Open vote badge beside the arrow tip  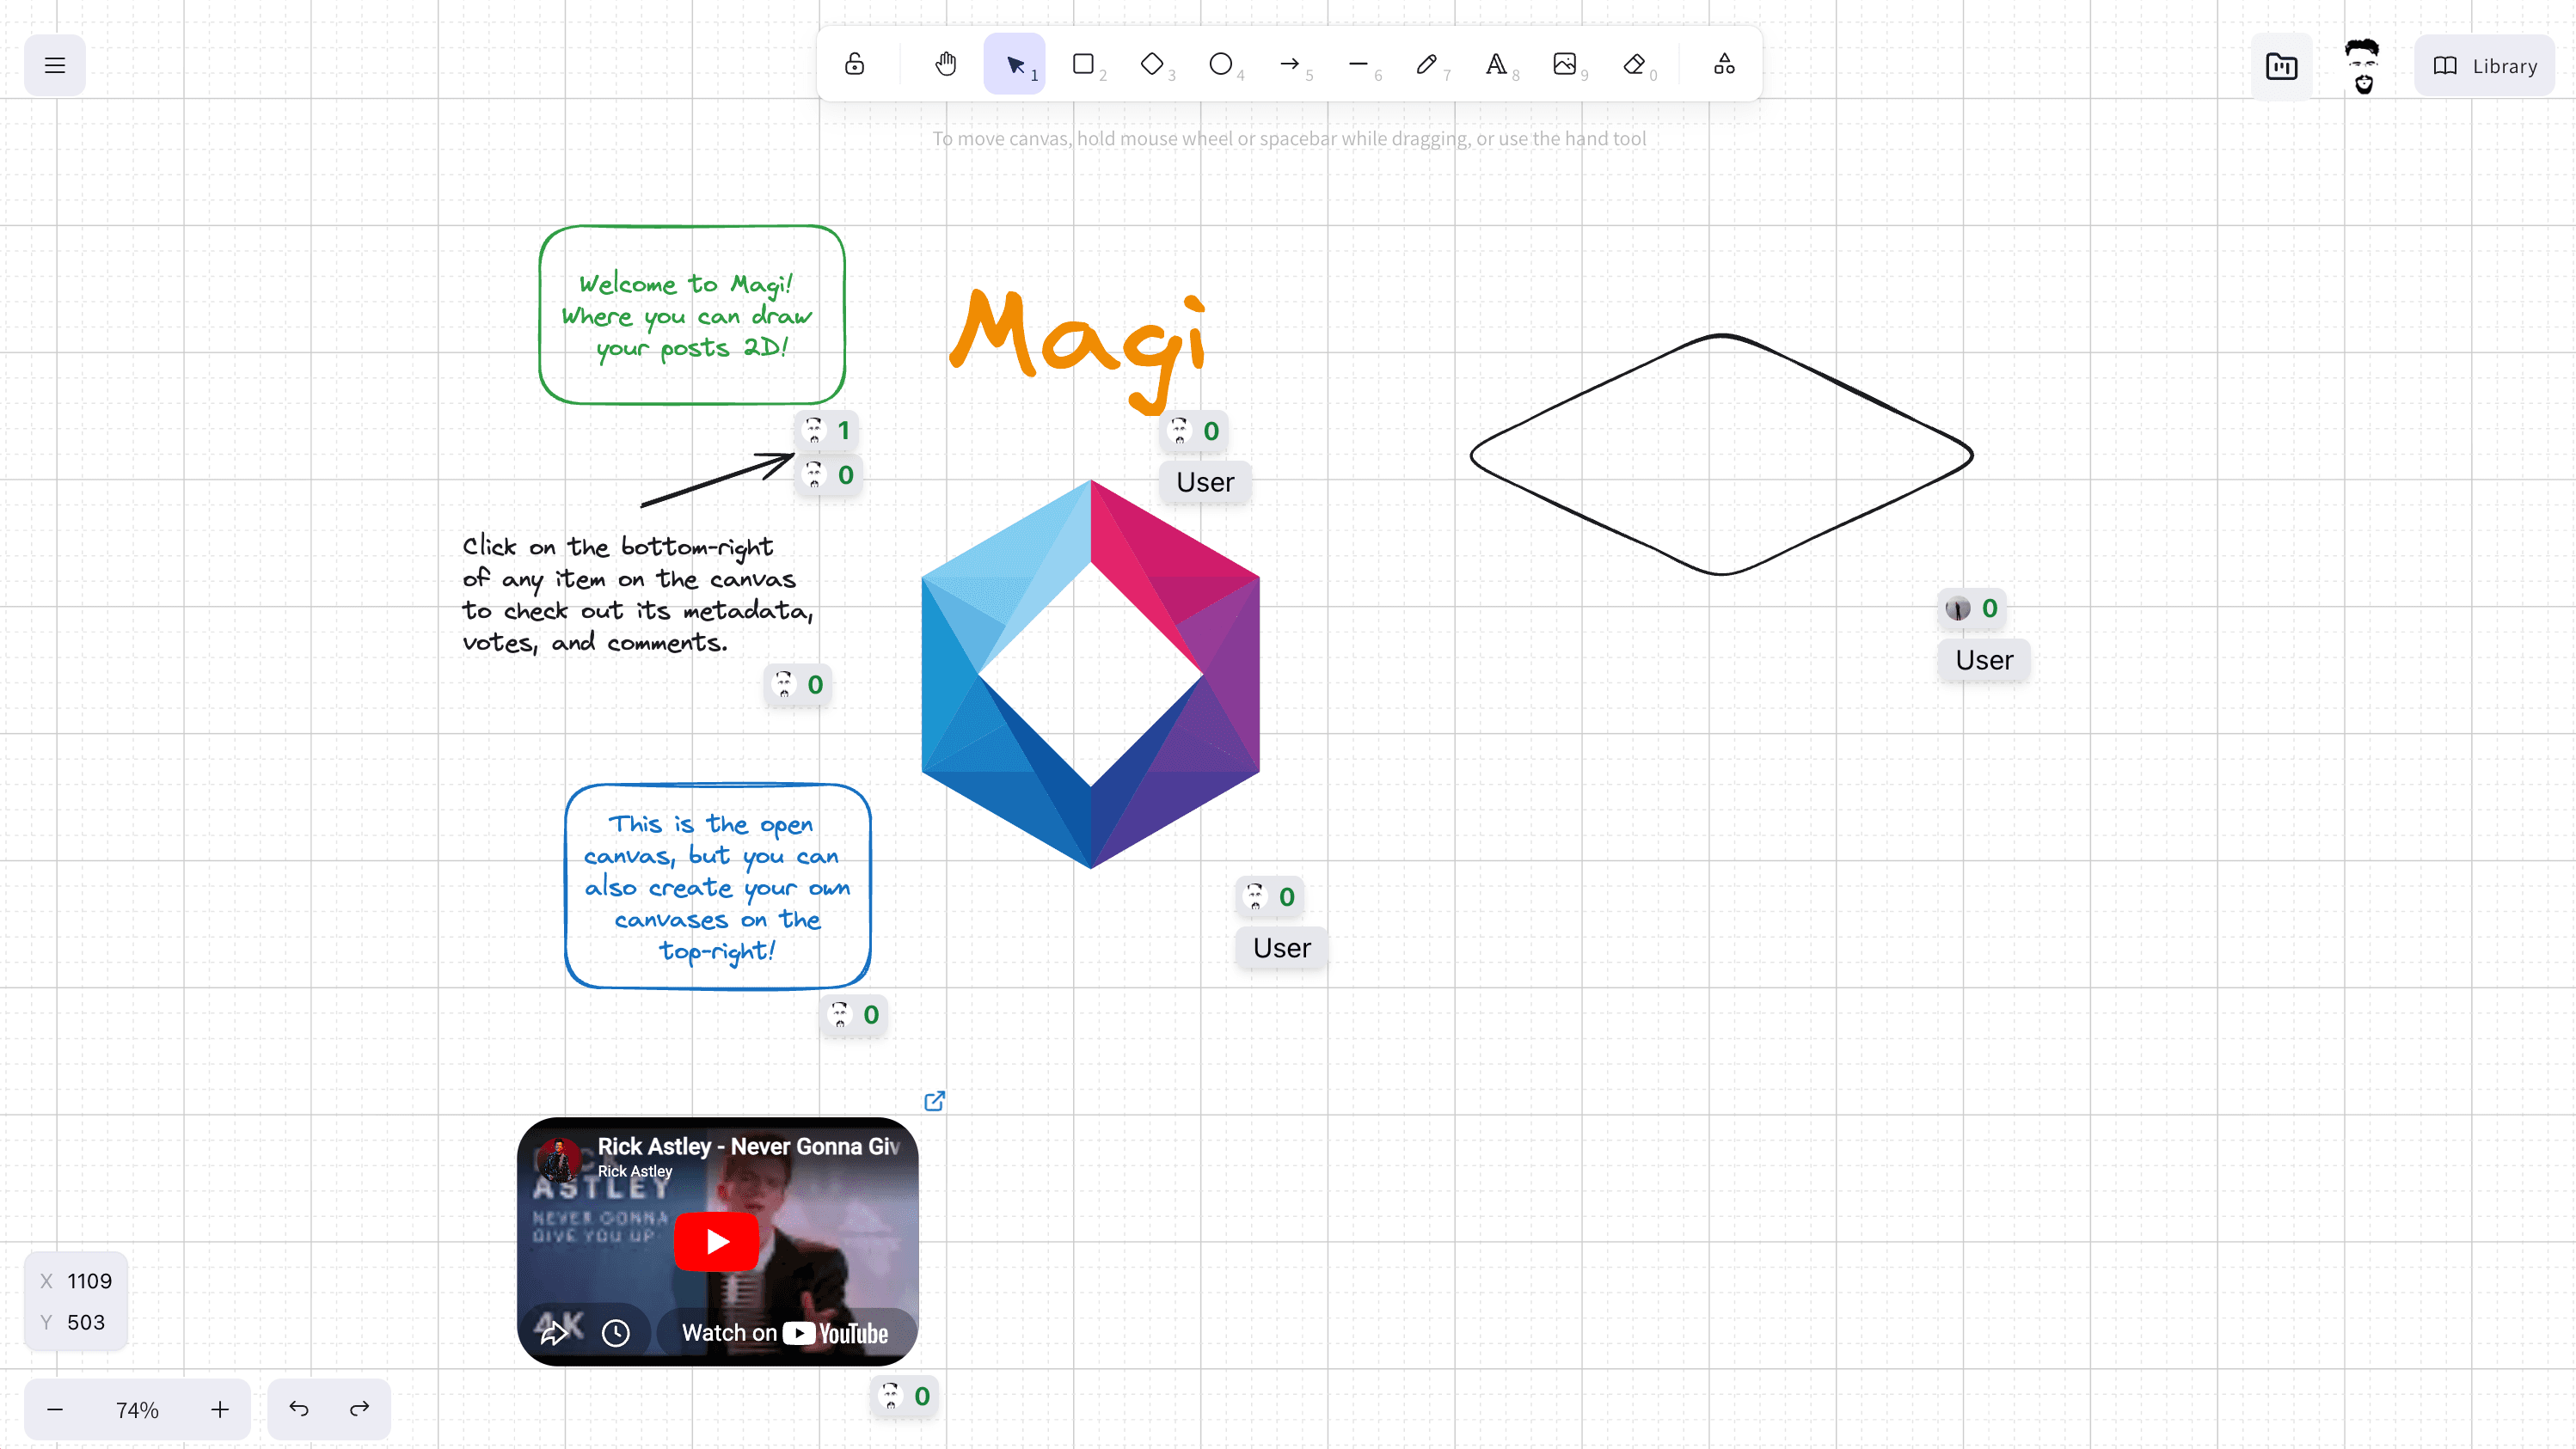[x=829, y=474]
